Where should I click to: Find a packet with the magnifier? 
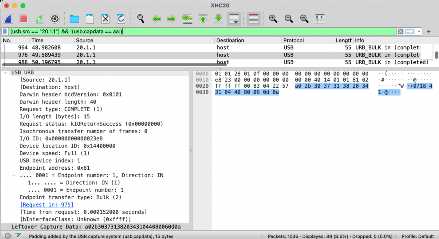(x=141, y=19)
